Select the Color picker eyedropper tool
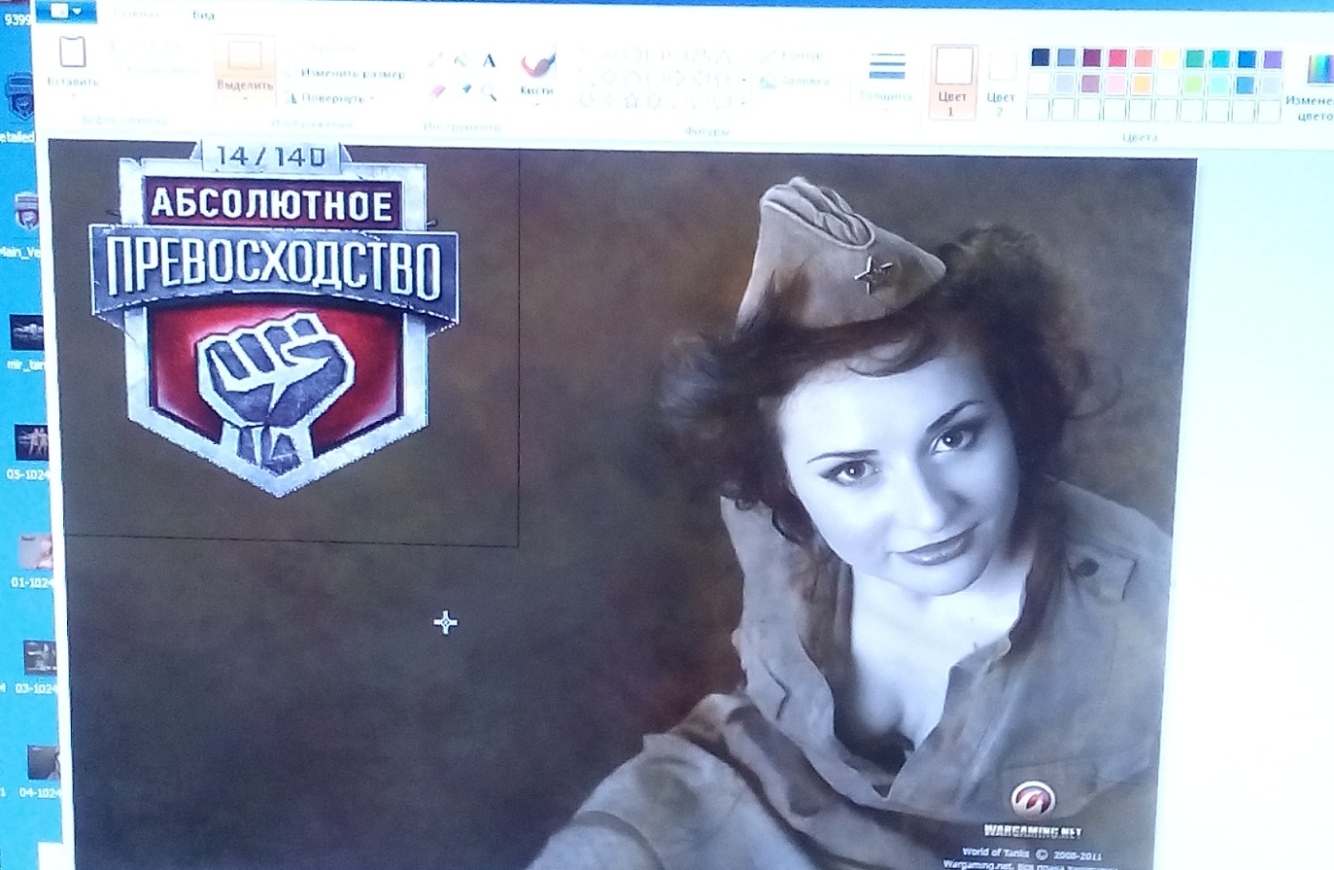Viewport: 1334px width, 870px height. pyautogui.click(x=465, y=90)
